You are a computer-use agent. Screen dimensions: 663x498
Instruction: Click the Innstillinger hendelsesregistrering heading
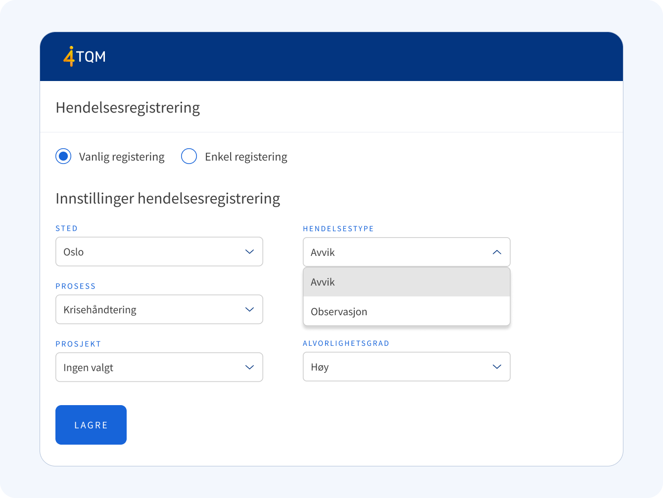coord(168,199)
